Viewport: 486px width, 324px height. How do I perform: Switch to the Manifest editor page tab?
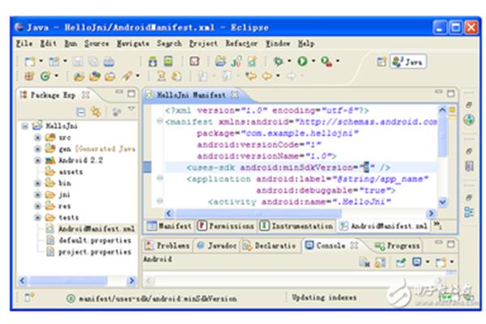pos(169,226)
